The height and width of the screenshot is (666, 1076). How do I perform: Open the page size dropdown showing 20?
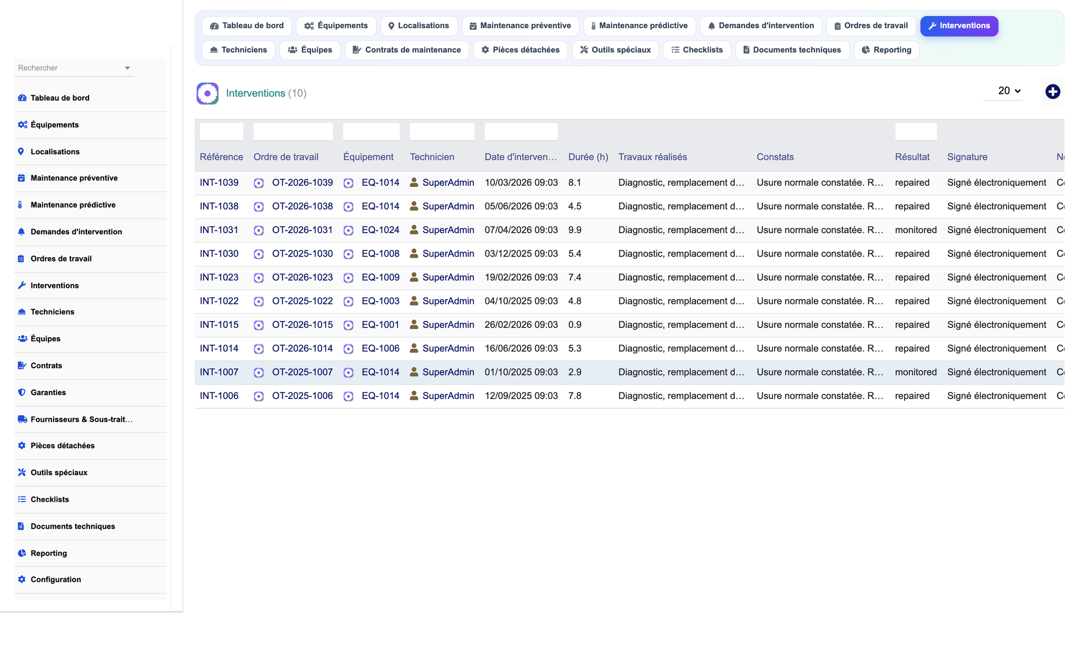tap(1003, 91)
